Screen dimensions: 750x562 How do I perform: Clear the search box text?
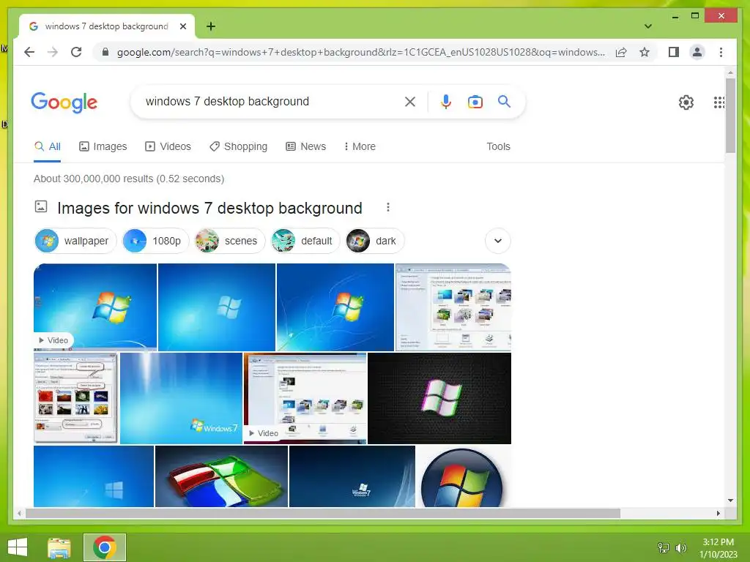point(410,101)
